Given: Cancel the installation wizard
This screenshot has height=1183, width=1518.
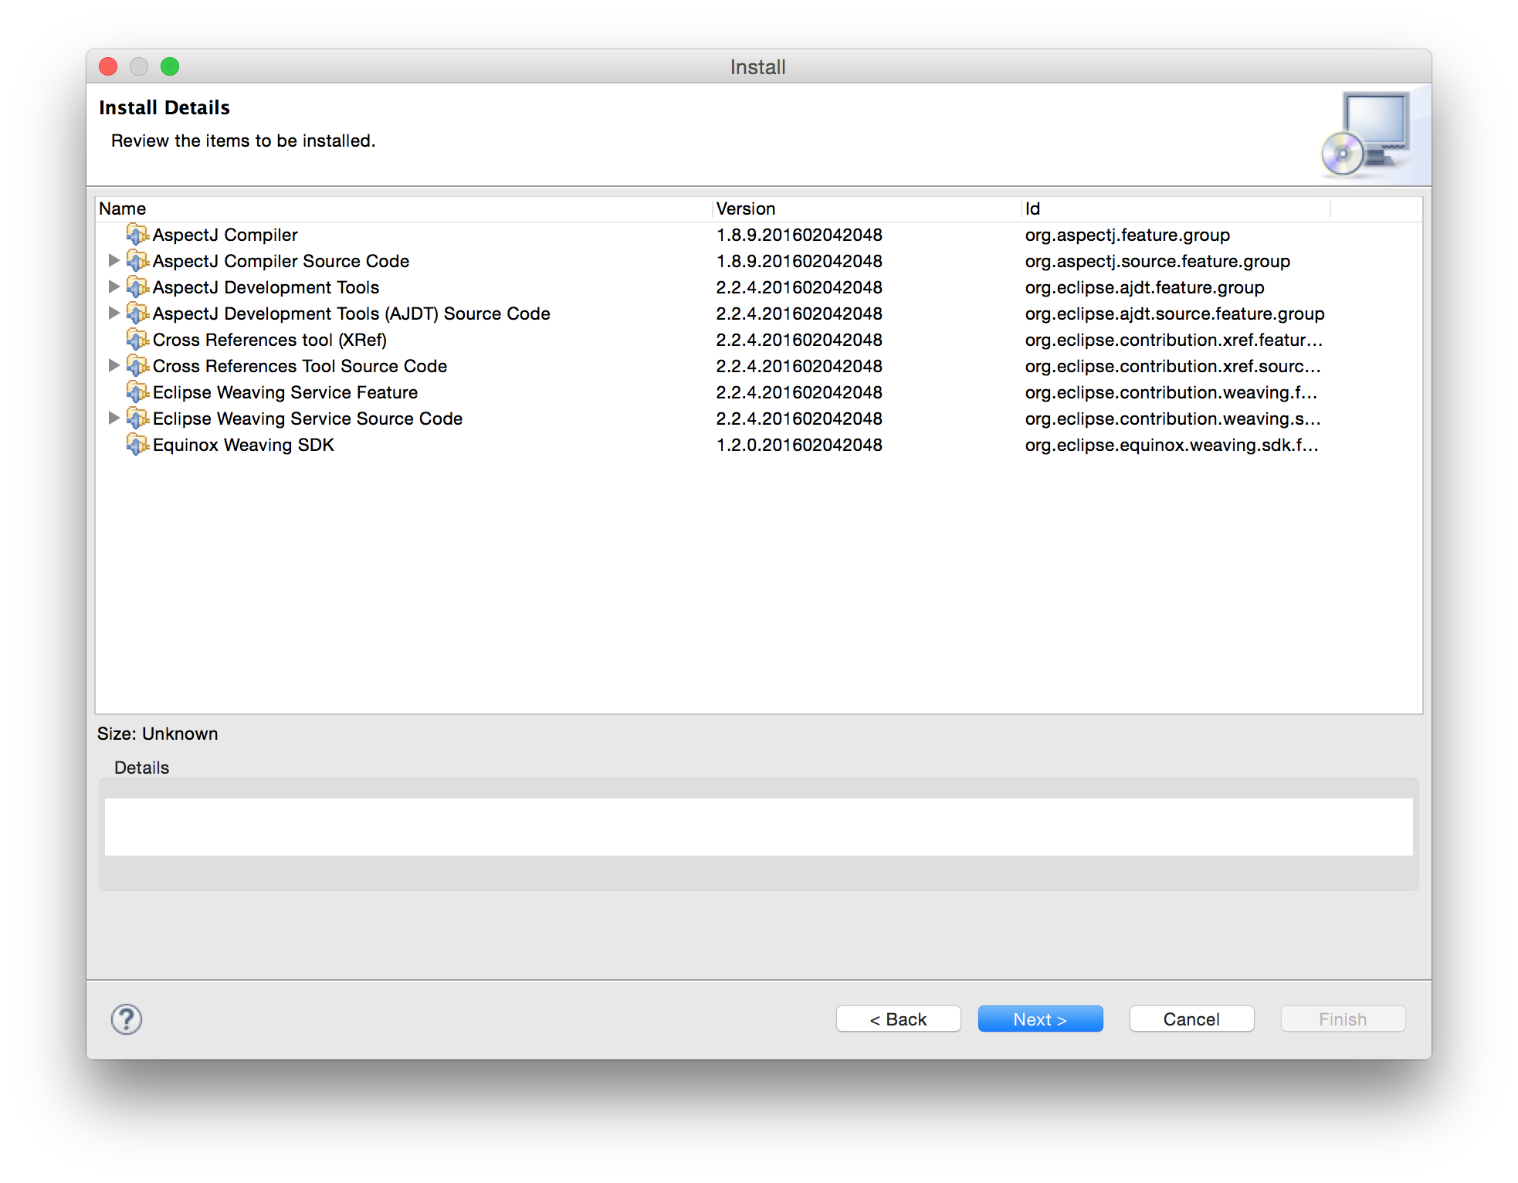Looking at the screenshot, I should coord(1191,1019).
